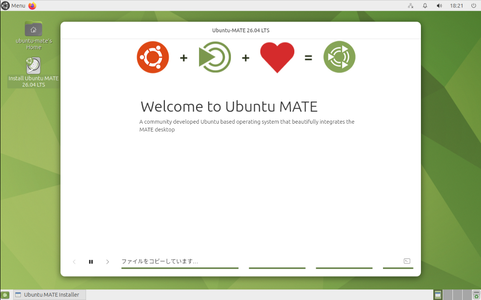Click the Ubuntu-MATE 26.04 LTS title bar
The height and width of the screenshot is (300, 481).
[241, 30]
